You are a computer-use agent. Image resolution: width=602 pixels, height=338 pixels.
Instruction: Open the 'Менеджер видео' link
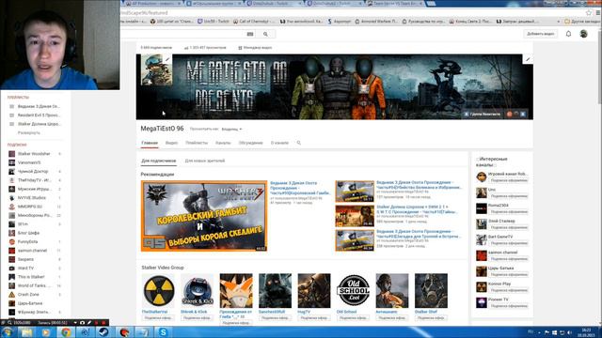pyautogui.click(x=255, y=48)
